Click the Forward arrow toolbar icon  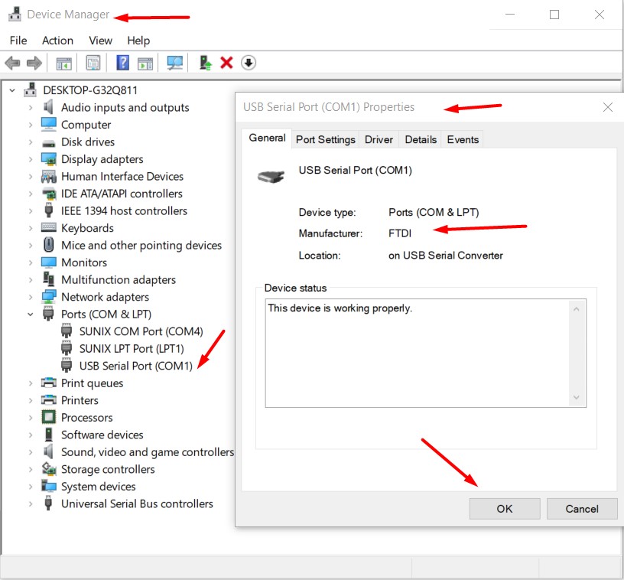coord(34,63)
